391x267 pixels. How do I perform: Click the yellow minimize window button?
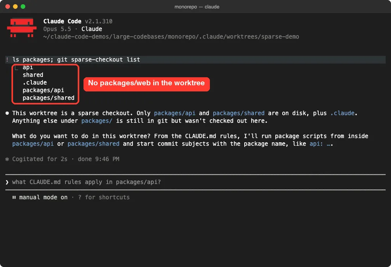pyautogui.click(x=15, y=7)
